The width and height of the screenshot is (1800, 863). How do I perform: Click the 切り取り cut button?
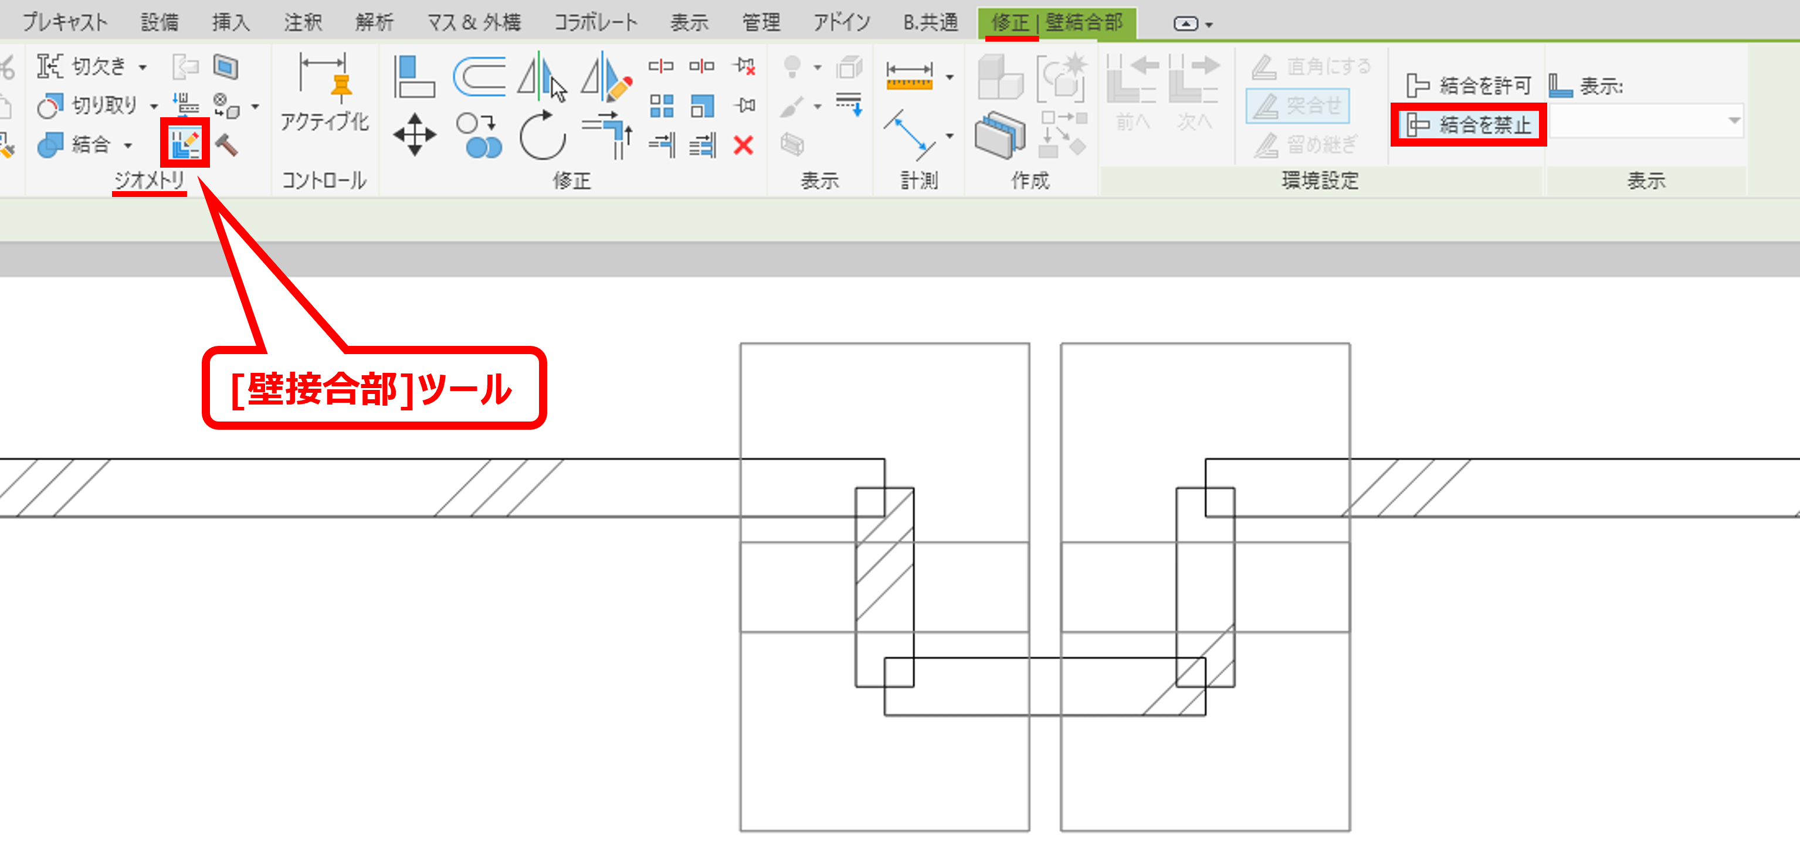click(x=88, y=106)
